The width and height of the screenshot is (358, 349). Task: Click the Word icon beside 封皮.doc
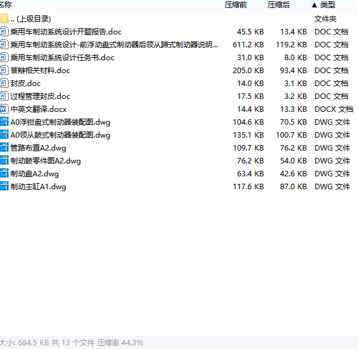(4, 83)
